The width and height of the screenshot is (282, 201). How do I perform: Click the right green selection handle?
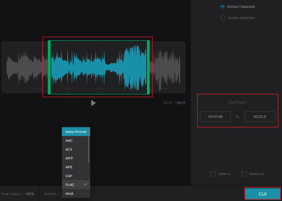pos(148,67)
